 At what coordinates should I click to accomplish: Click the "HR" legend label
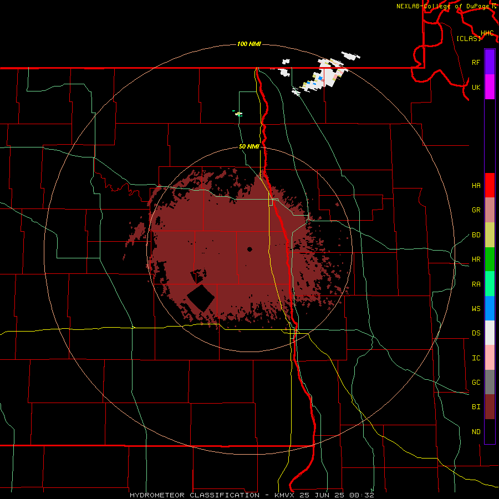[476, 259]
